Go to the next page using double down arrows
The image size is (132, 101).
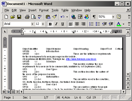click(128, 87)
